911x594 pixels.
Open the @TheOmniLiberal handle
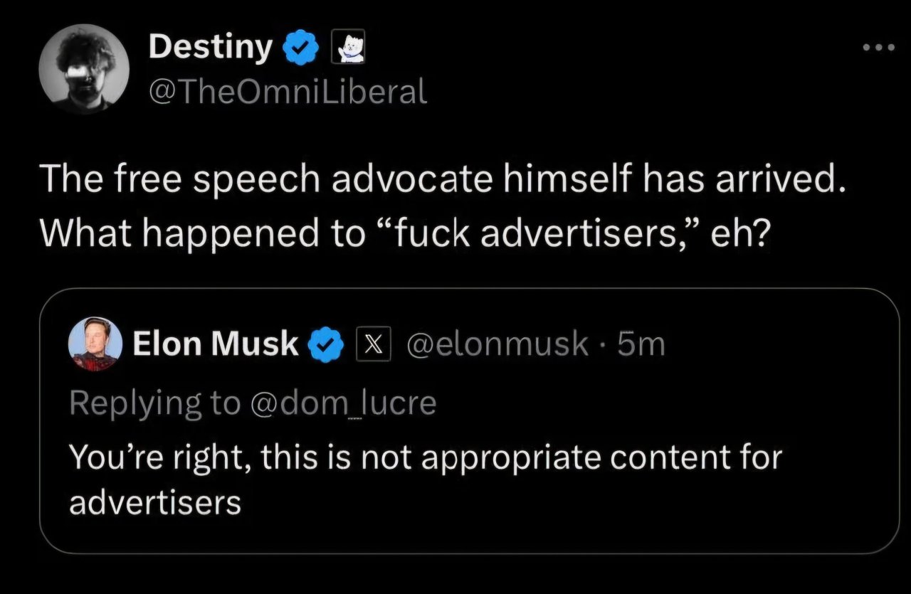(x=288, y=91)
